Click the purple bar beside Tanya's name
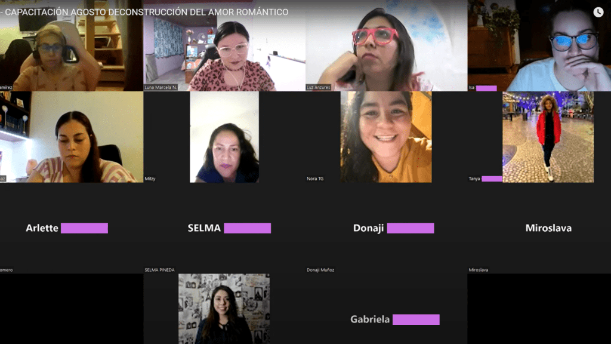611x344 pixels. 492,179
